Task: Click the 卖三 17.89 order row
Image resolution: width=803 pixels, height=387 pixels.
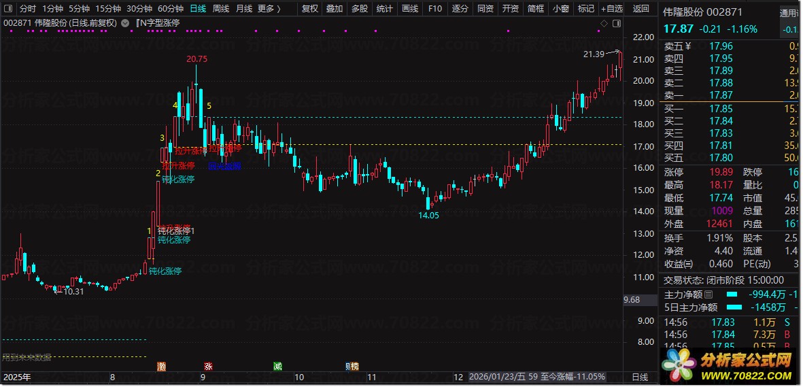Action: [730, 71]
